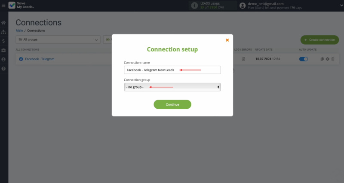The height and width of the screenshot is (183, 344).
Task: Click the ALL CONNECTIONS column header
Action: [x=28, y=50]
